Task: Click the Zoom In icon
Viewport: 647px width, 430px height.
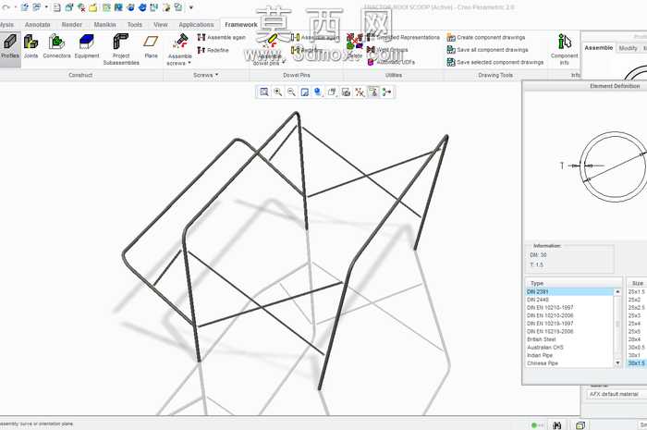Action: 277,92
